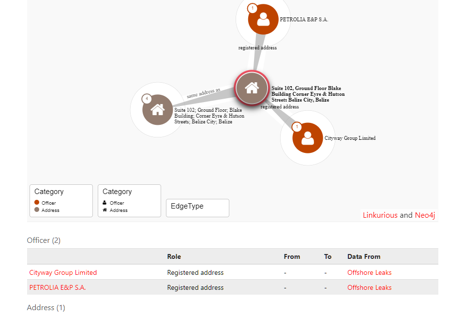Click the count badge on Cityway node

click(x=297, y=127)
